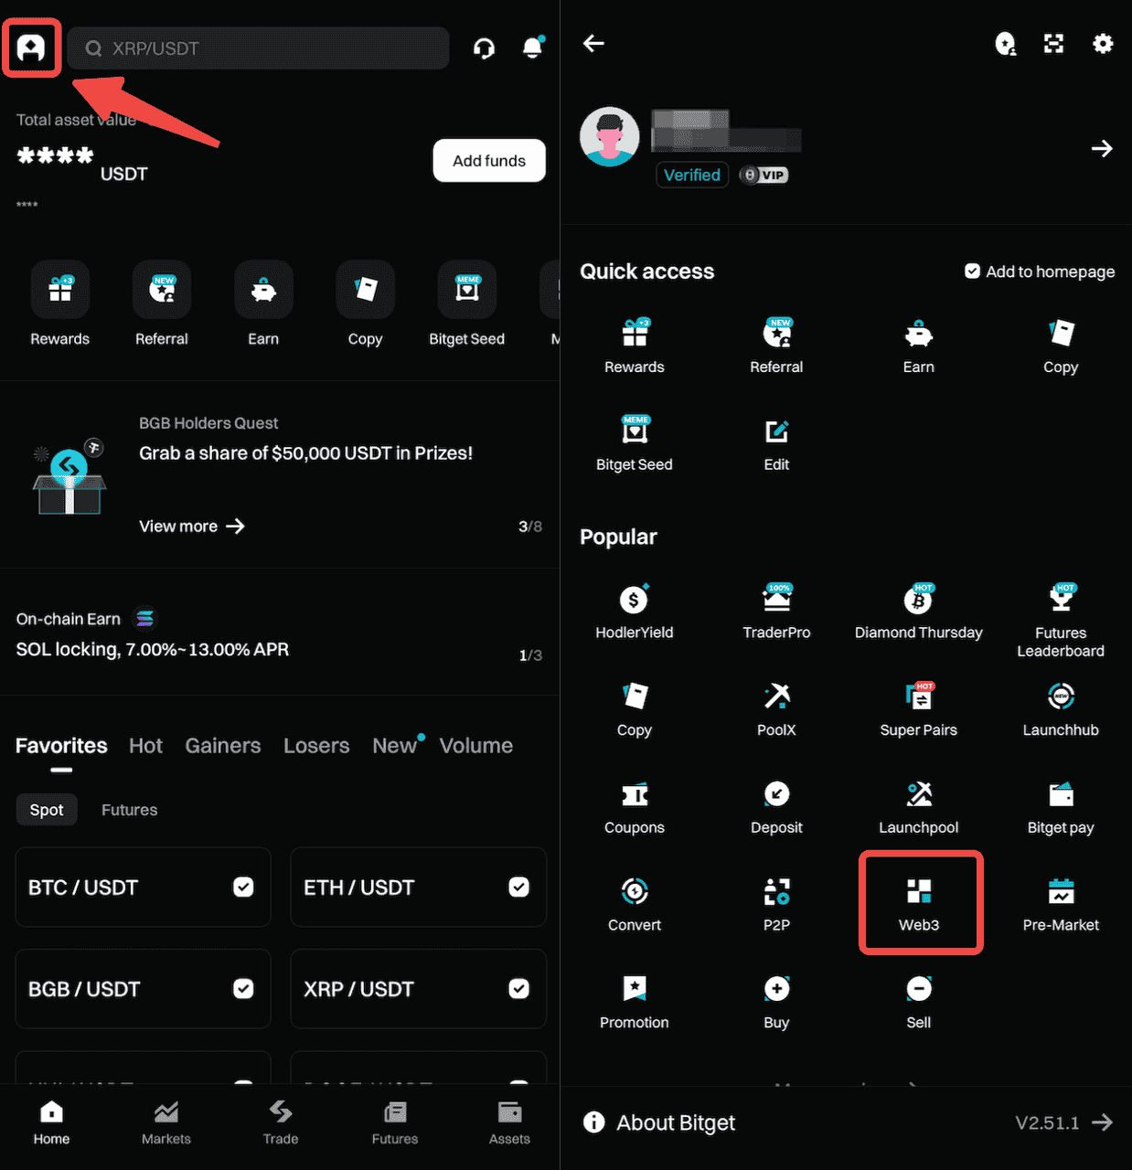The height and width of the screenshot is (1170, 1132).
Task: Uncheck the BGB / USDT favorite checkbox
Action: coord(243,988)
